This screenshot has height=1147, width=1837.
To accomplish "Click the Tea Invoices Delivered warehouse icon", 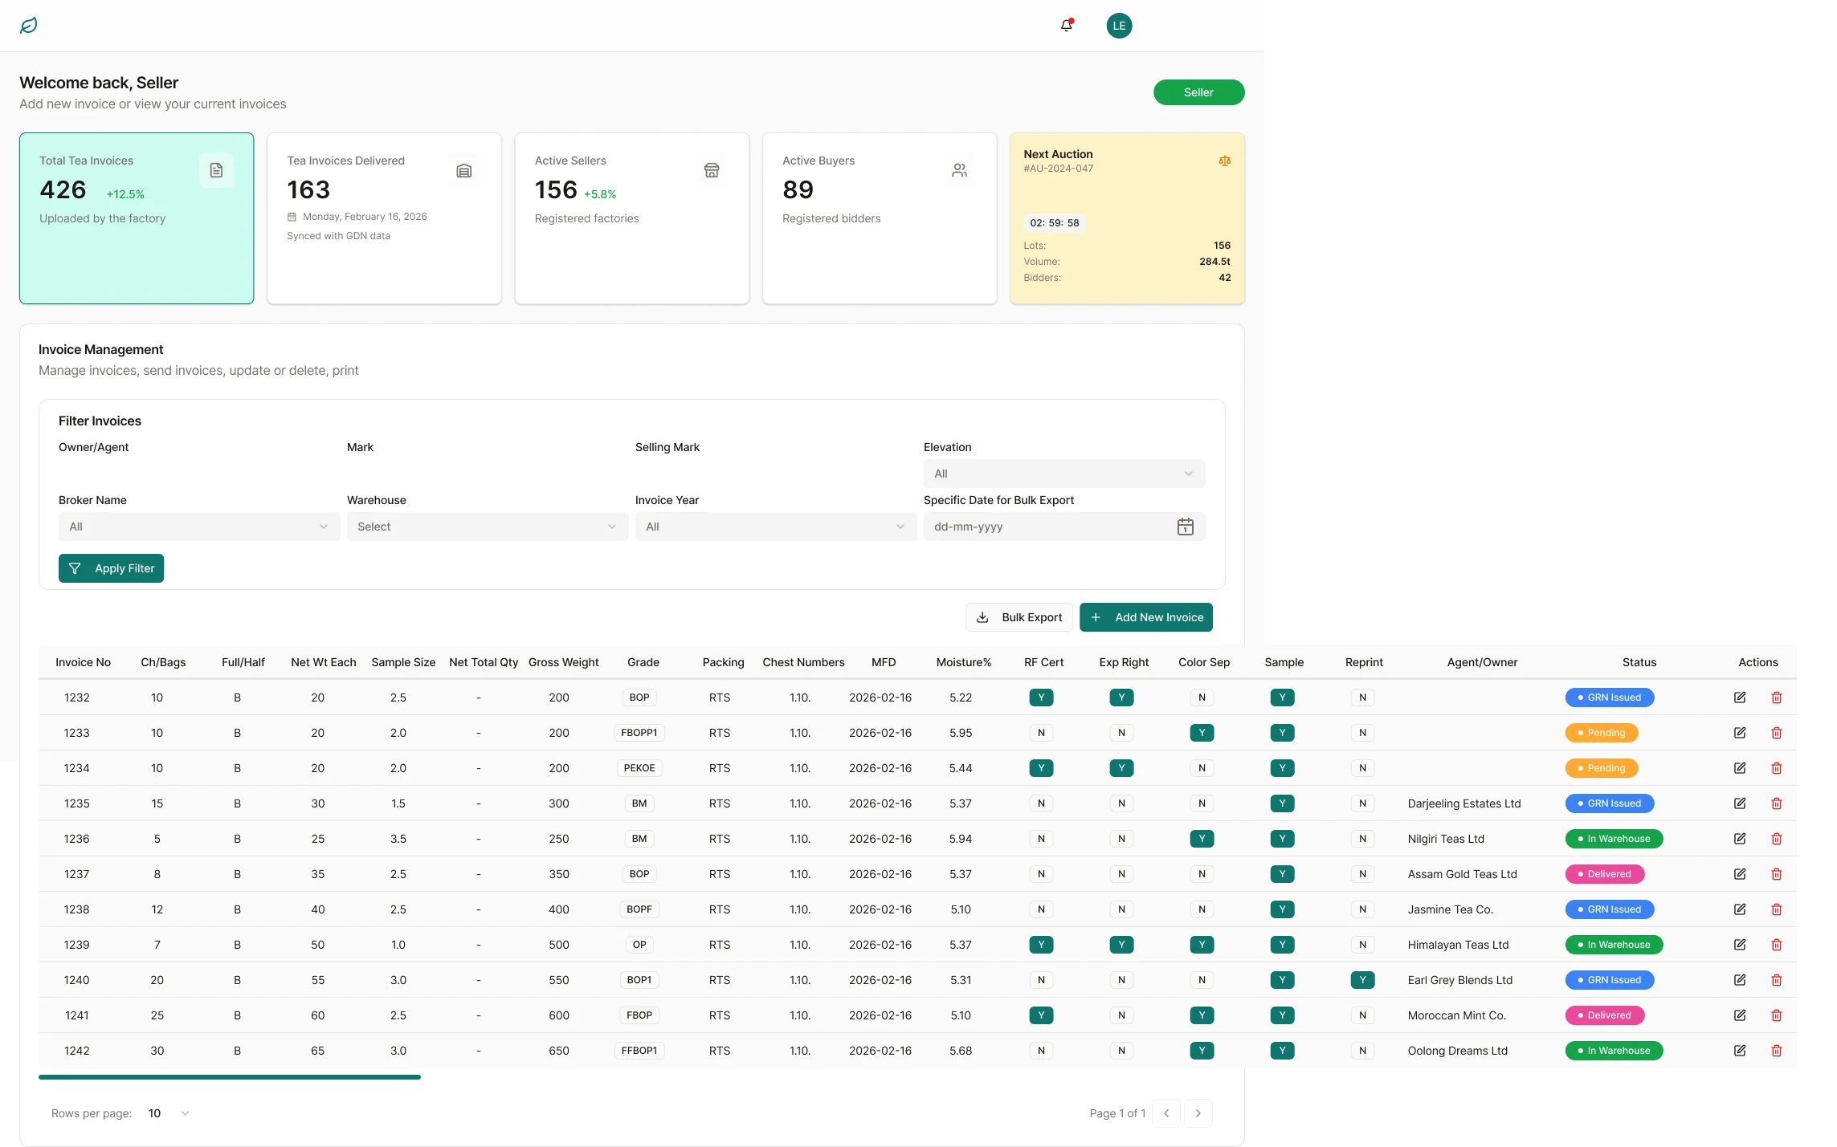I will (x=464, y=170).
